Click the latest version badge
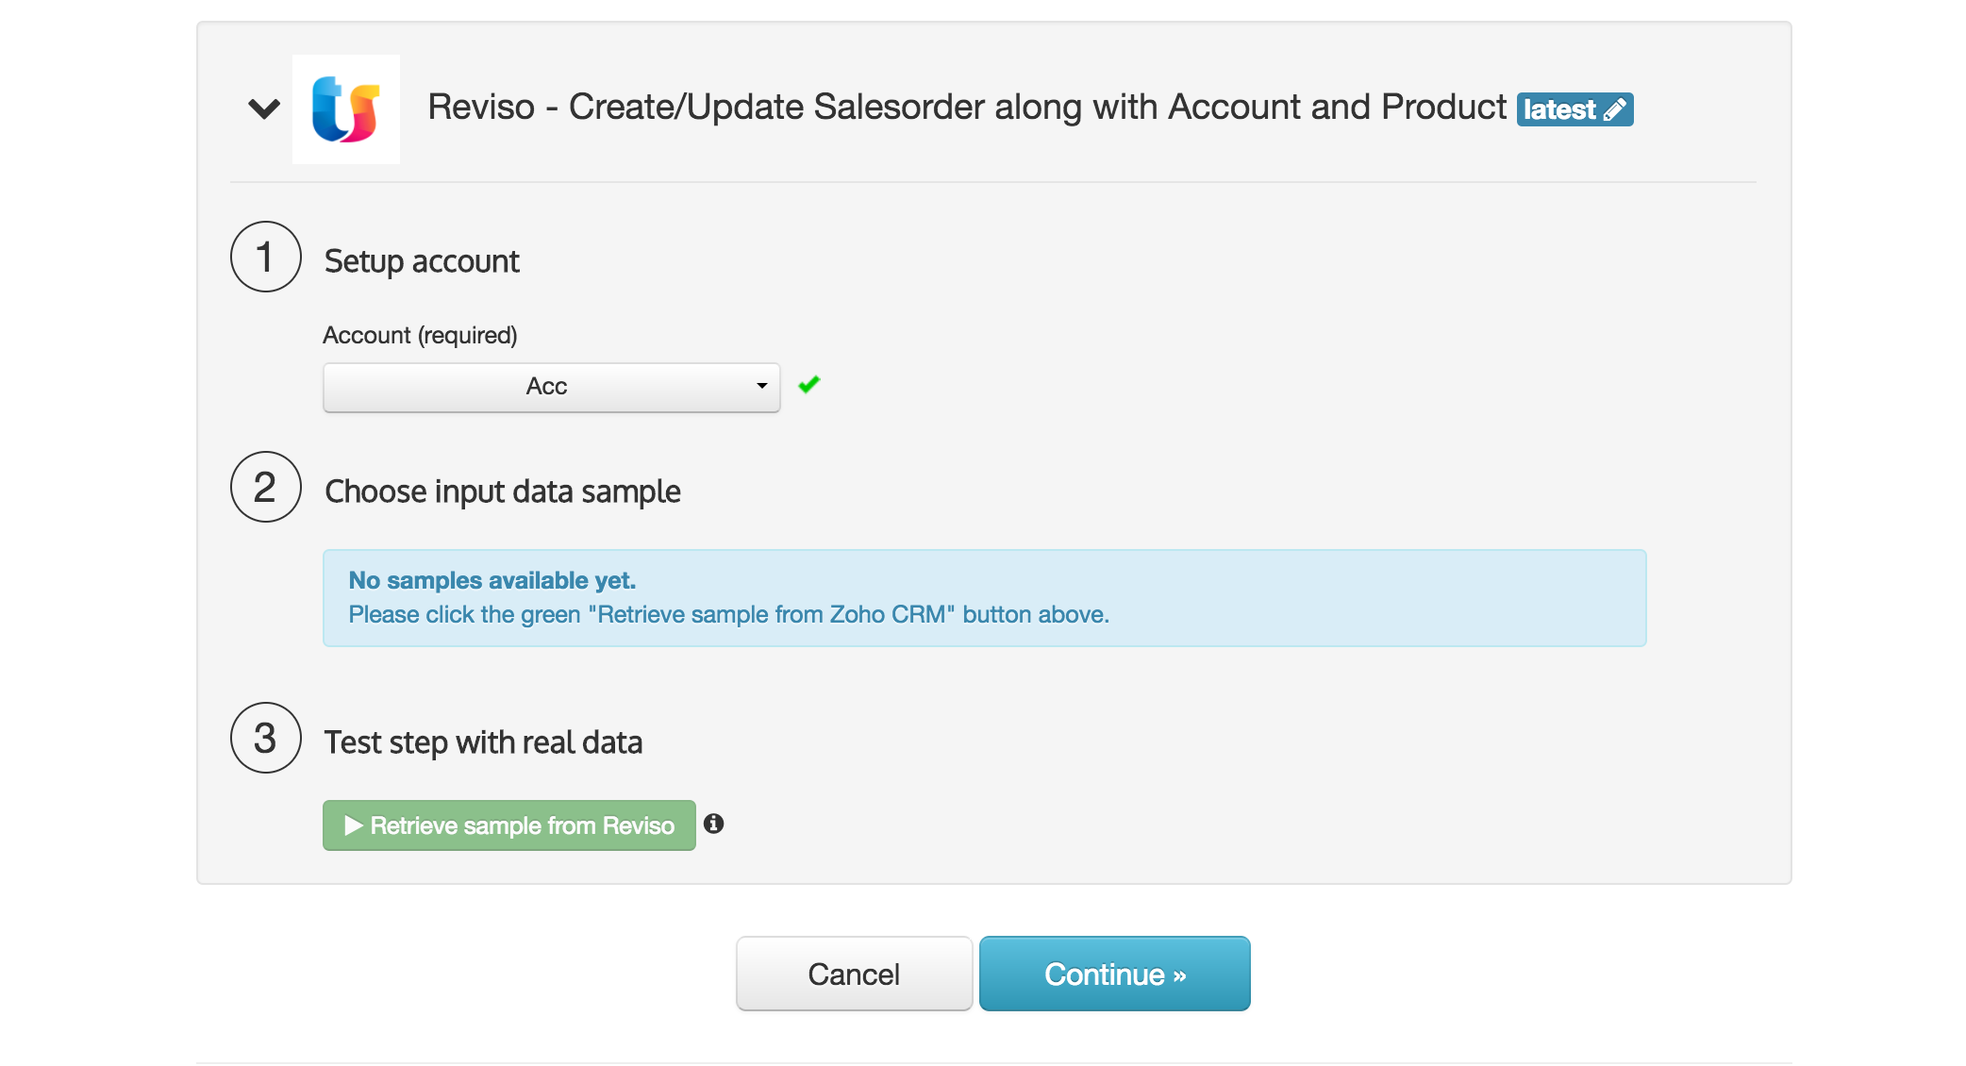Screen dimensions: 1966x1066 1560,109
